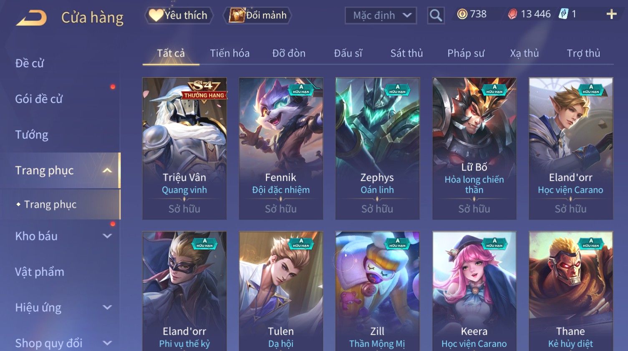Open the search magnifier icon
This screenshot has width=628, height=351.
coord(436,15)
